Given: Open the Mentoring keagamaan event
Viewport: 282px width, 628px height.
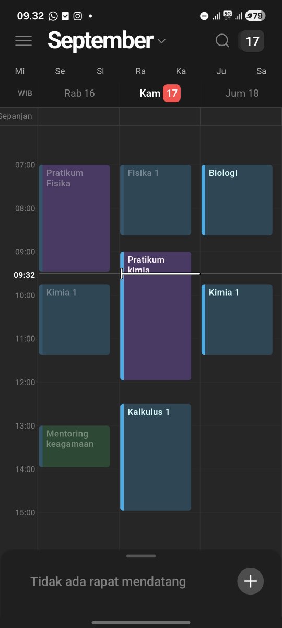Looking at the screenshot, I should (x=75, y=446).
